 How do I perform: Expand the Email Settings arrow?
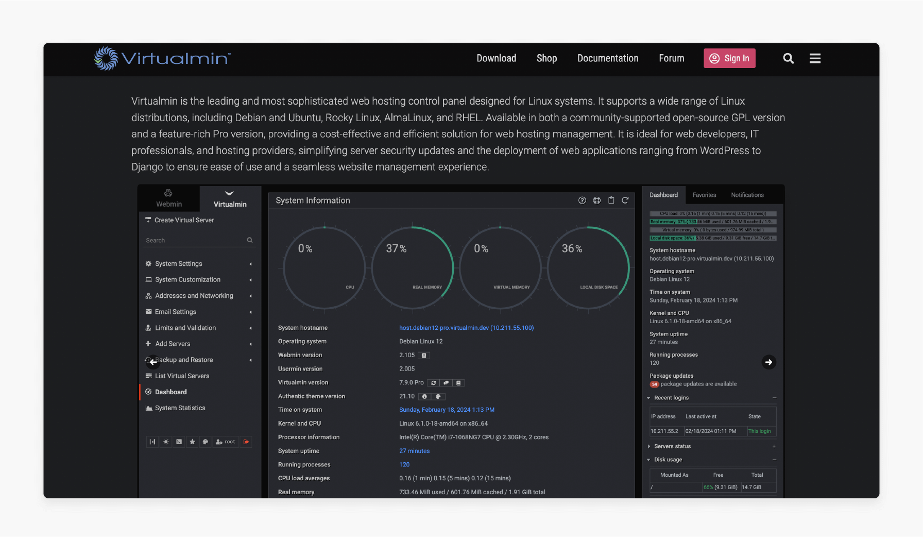[x=251, y=312]
